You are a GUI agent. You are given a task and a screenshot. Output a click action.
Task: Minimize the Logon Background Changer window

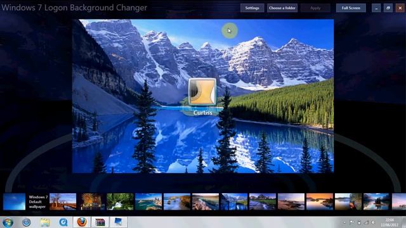(376, 8)
